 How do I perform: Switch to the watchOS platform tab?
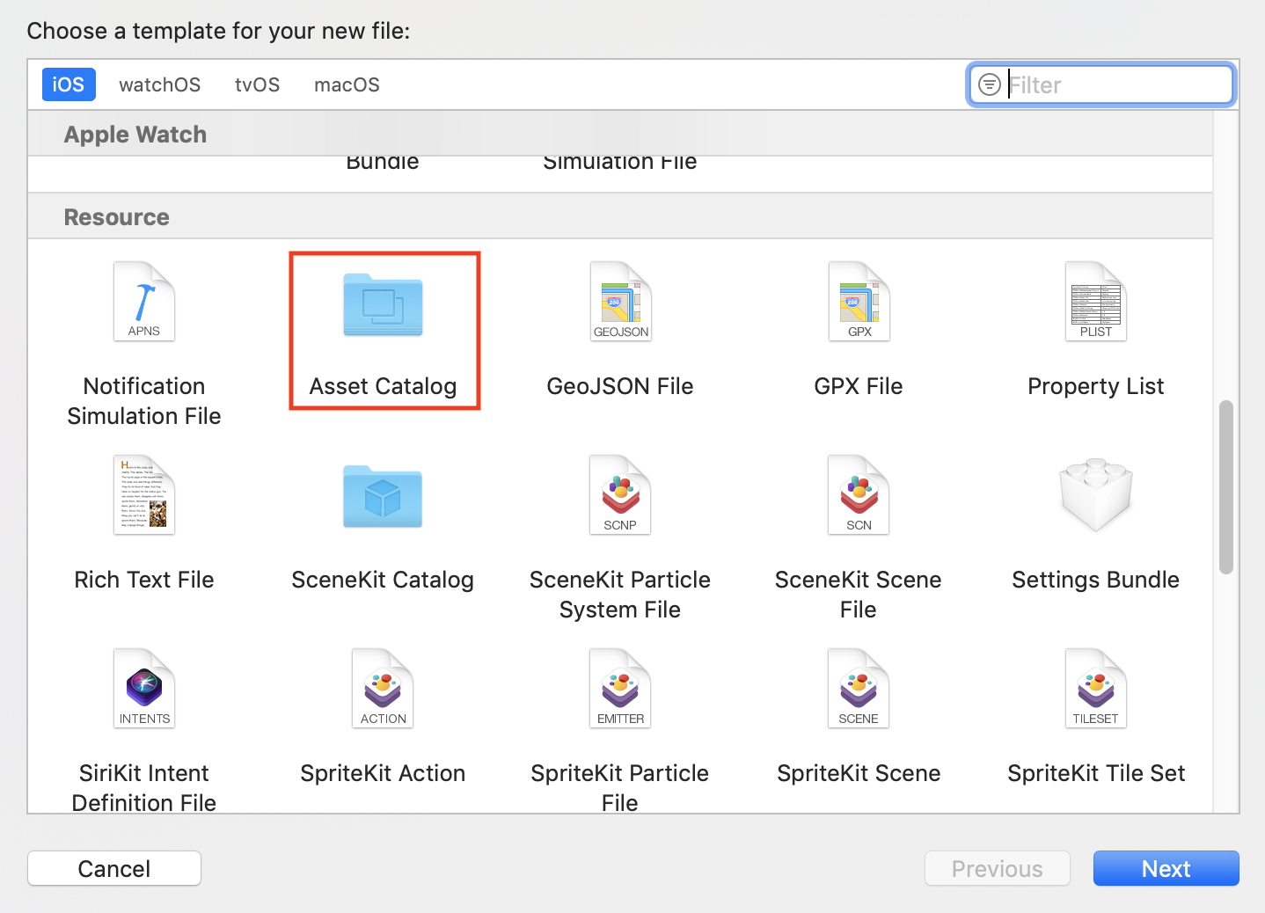click(x=160, y=84)
